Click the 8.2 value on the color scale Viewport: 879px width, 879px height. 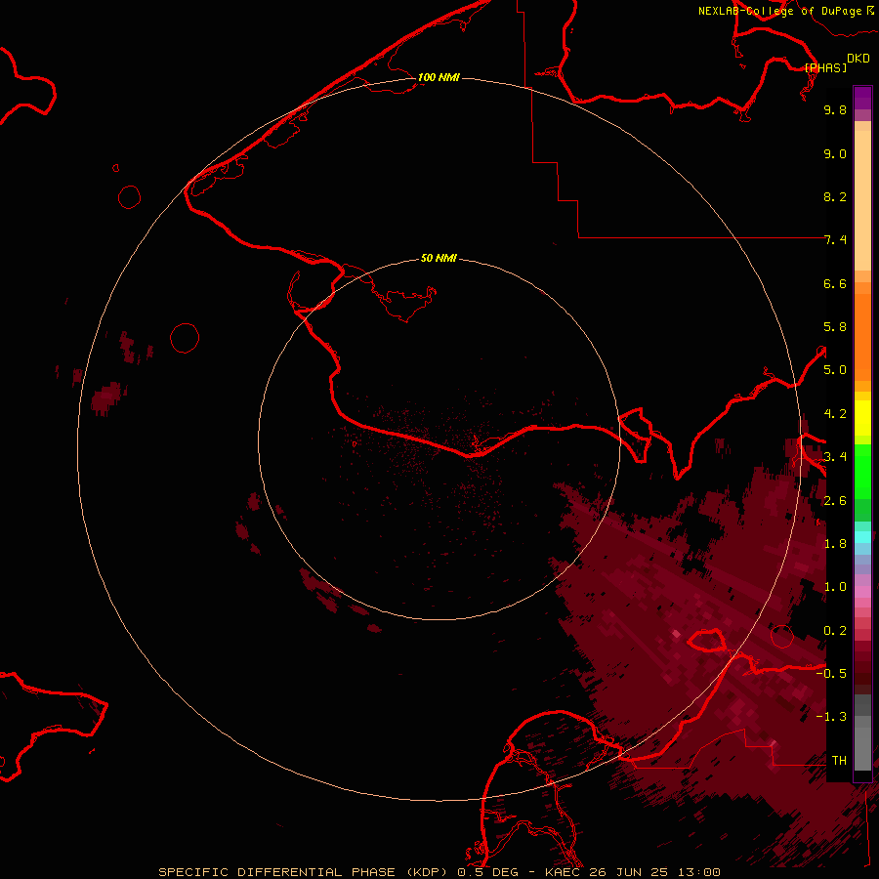click(835, 196)
